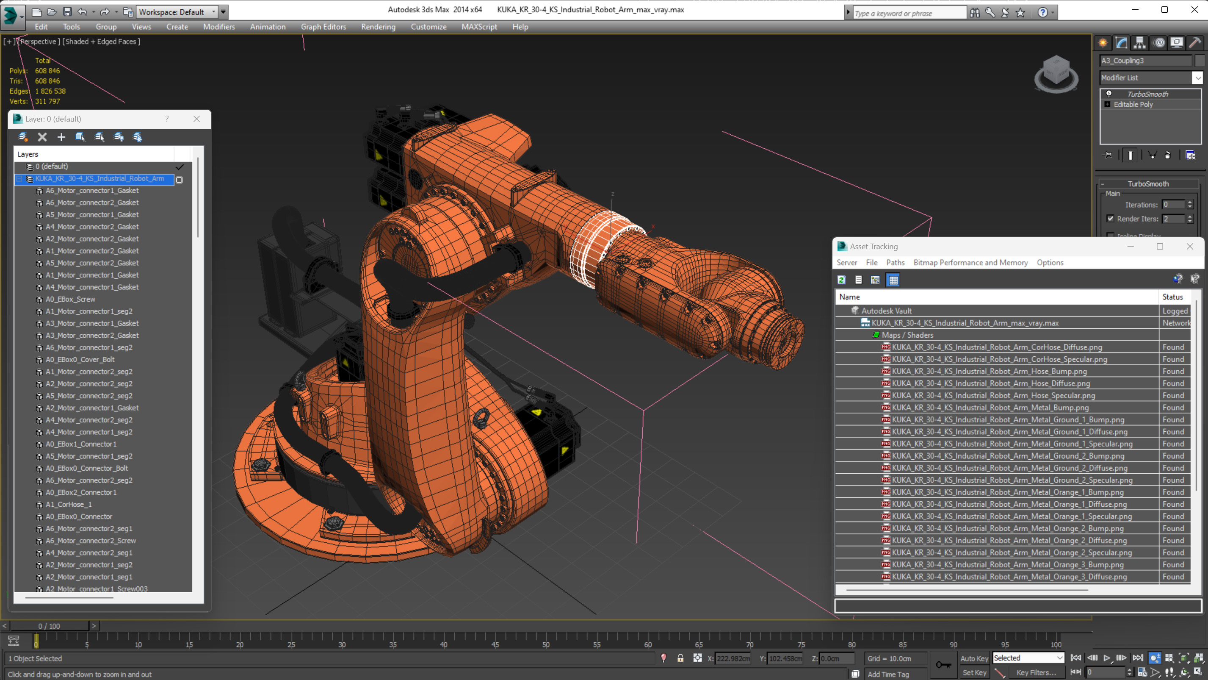Click the search keyword input field

coord(909,13)
